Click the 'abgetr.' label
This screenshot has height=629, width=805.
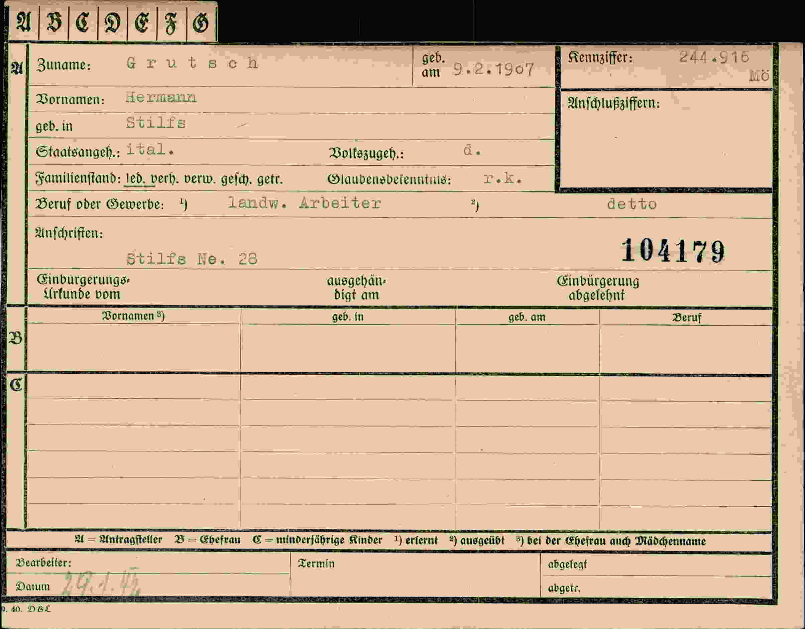coord(564,588)
